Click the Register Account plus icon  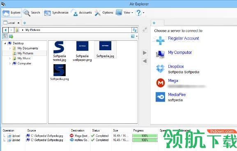coord(160,41)
